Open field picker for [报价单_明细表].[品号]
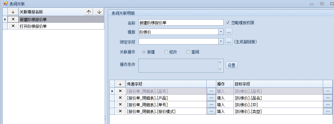The width and height of the screenshot is (334, 124). [x=211, y=91]
